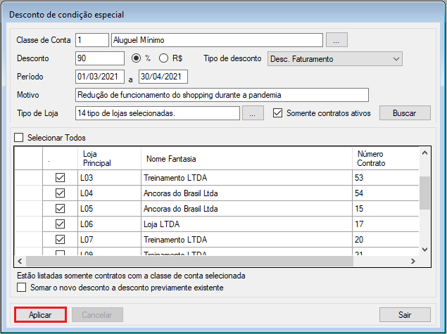
Task: Select cell L05 in Loja Principal
Action: pyautogui.click(x=110, y=208)
